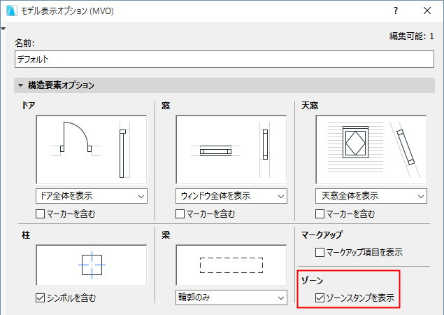Click the 名前 text field with デフォルト

click(x=224, y=59)
